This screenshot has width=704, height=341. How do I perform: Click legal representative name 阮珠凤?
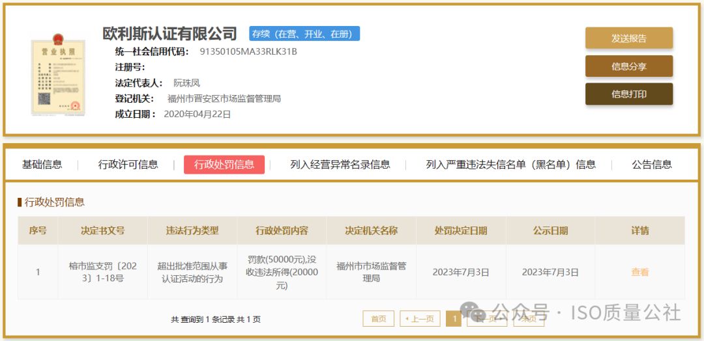click(x=186, y=83)
